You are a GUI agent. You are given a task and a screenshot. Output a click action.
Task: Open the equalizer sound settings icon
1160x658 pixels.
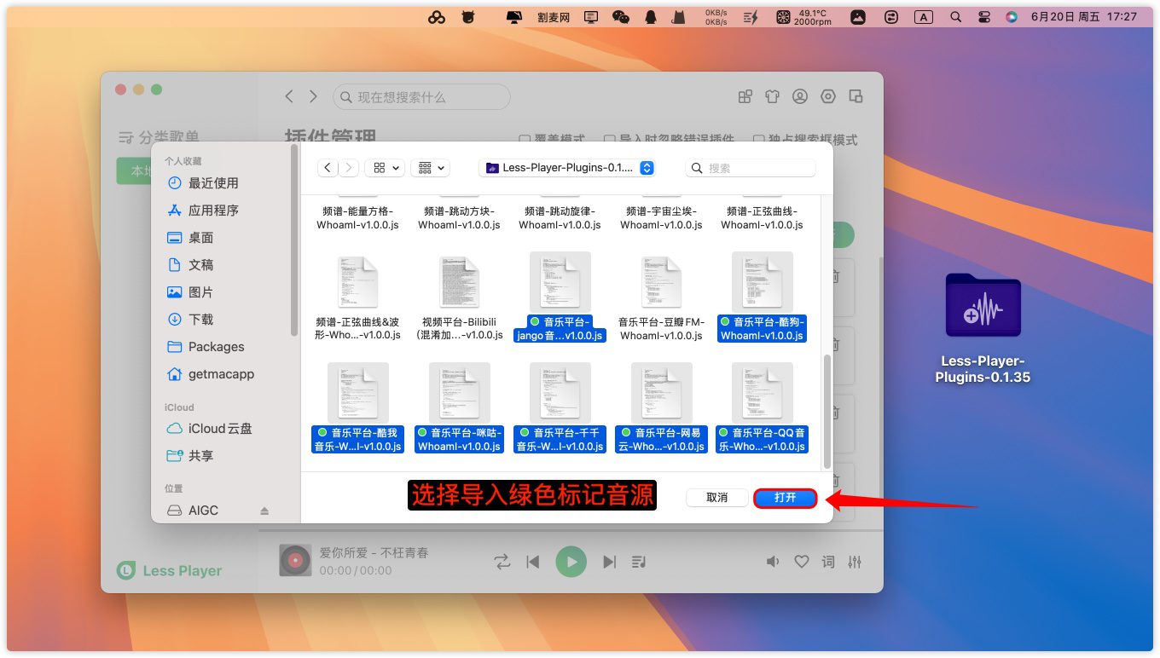click(855, 562)
